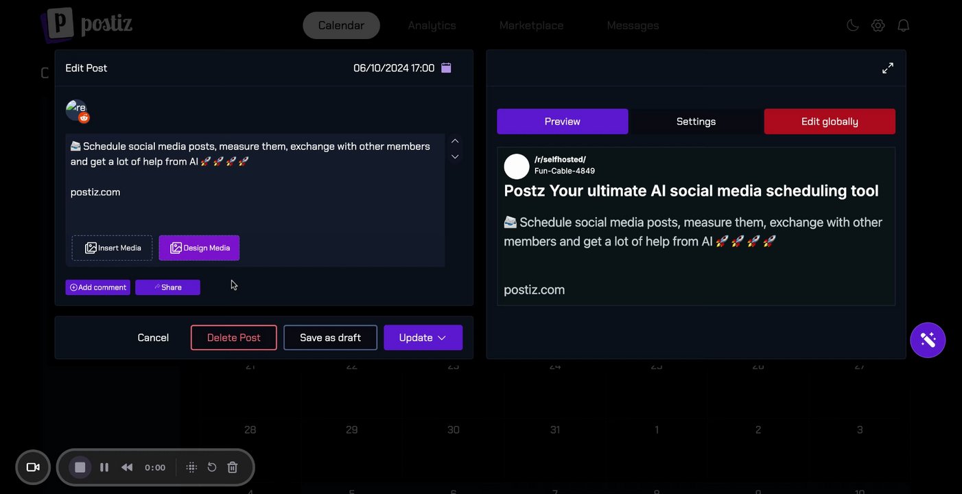
Task: Move post down with the down chevron
Action: [x=454, y=157]
